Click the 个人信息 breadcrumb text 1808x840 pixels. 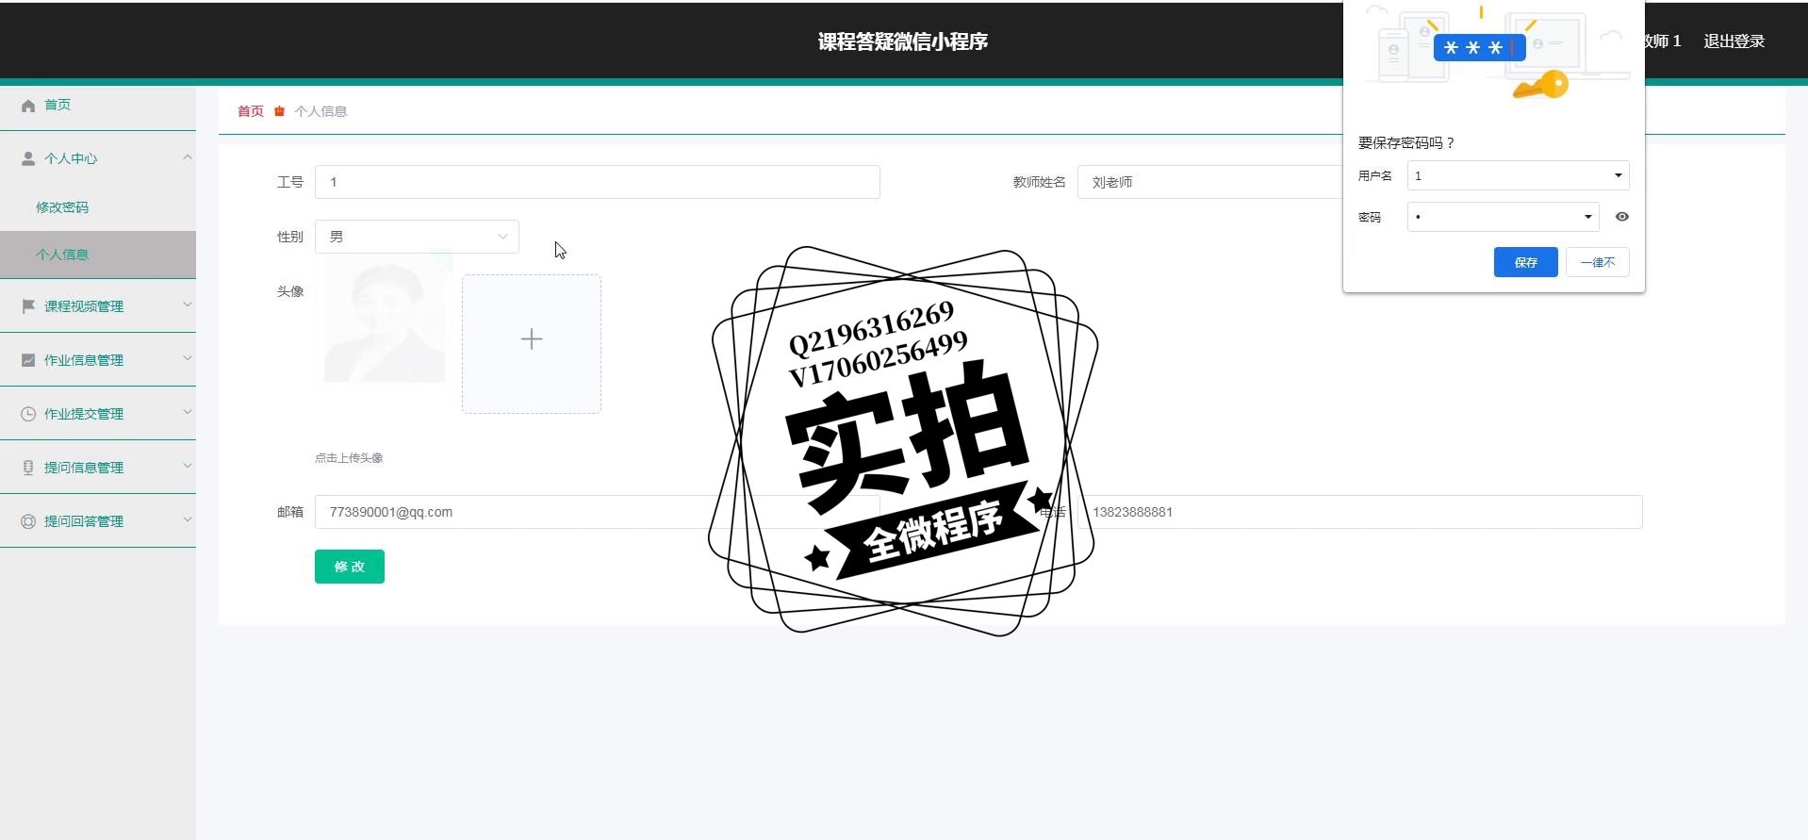pyautogui.click(x=321, y=111)
